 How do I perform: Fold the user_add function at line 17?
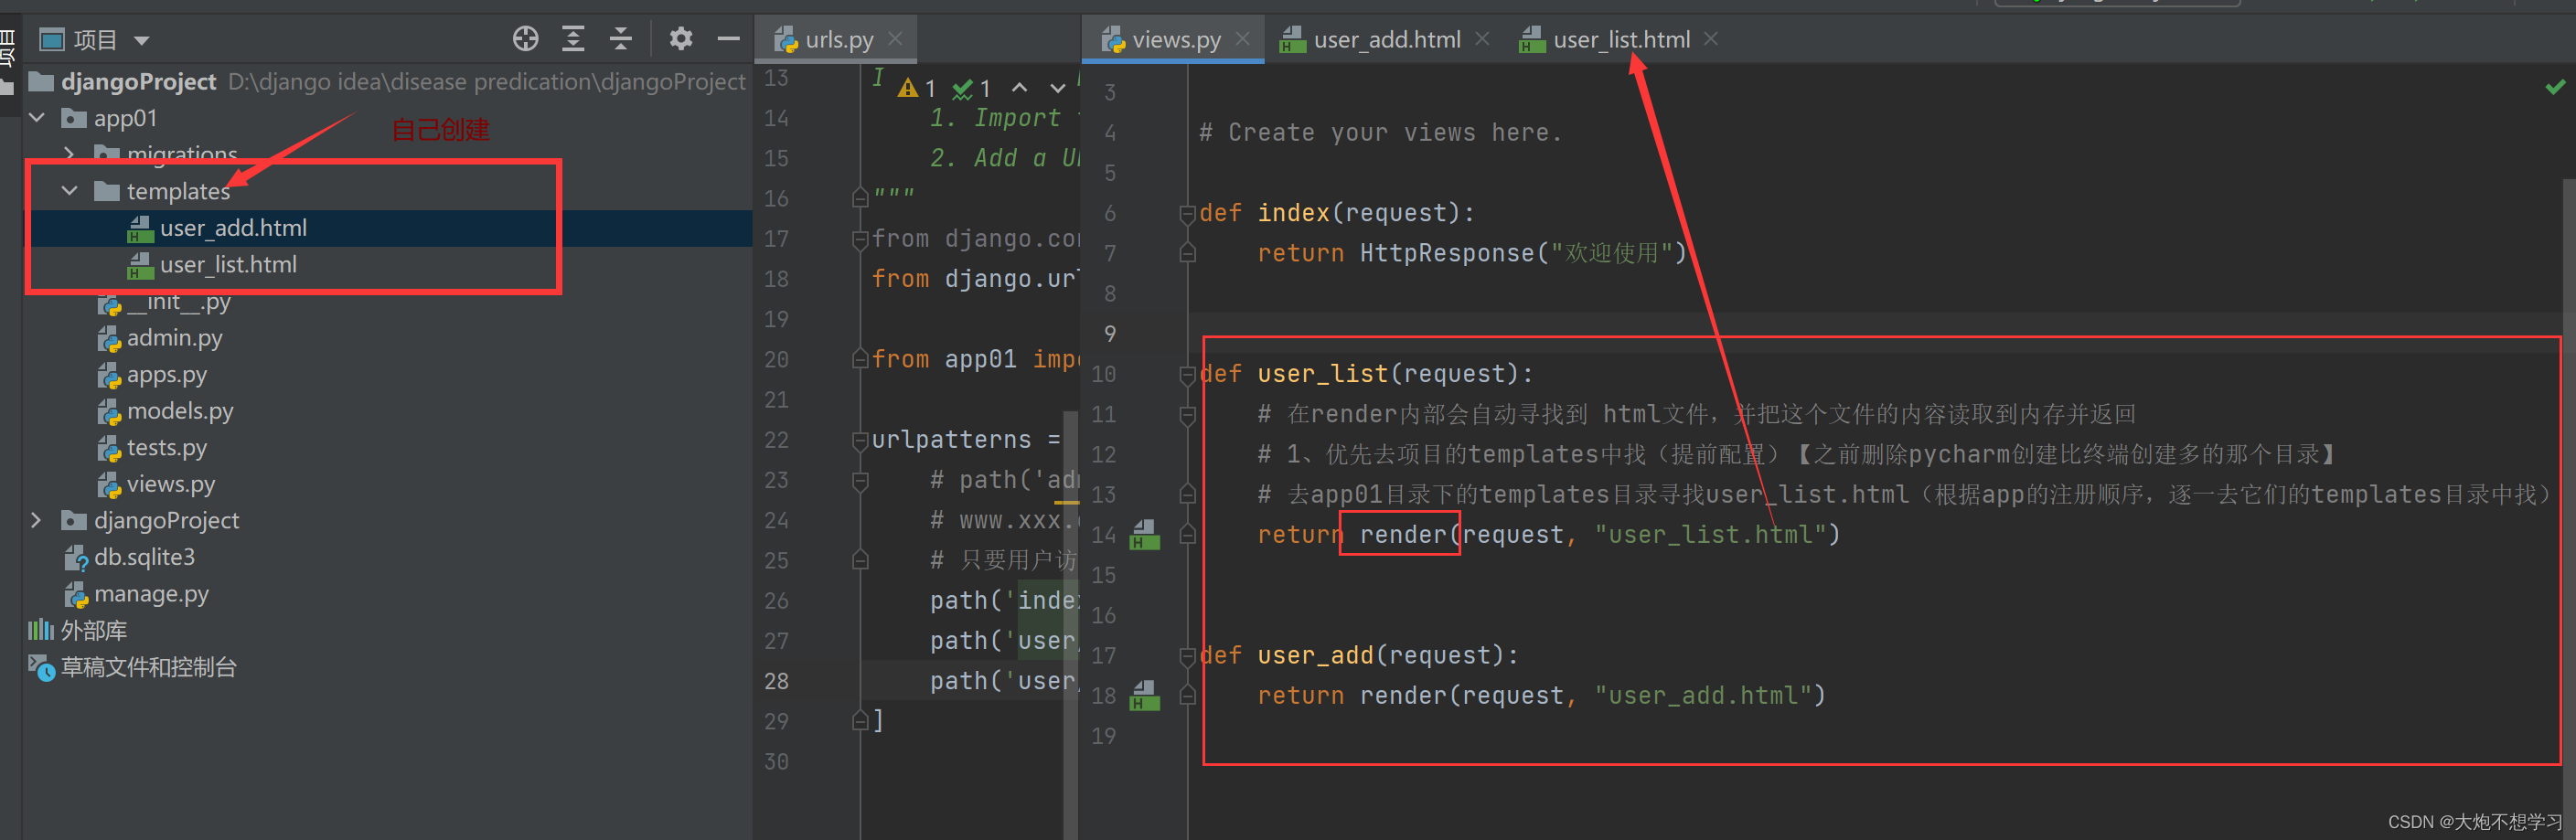pyautogui.click(x=1187, y=656)
